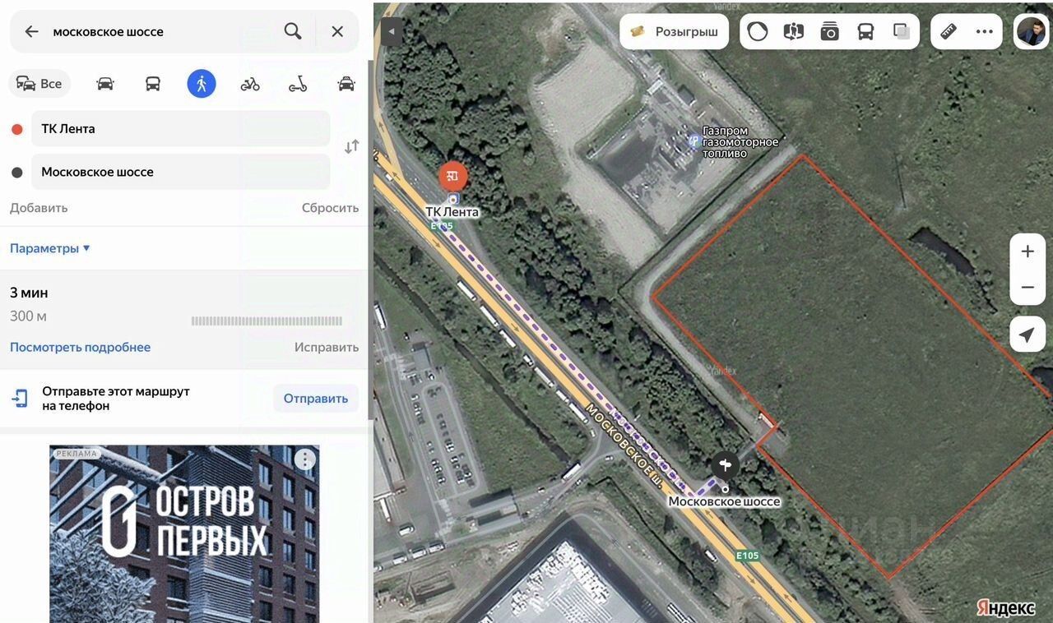This screenshot has height=623, width=1053.
Task: Collapse the side panel arrow
Action: coord(392,31)
